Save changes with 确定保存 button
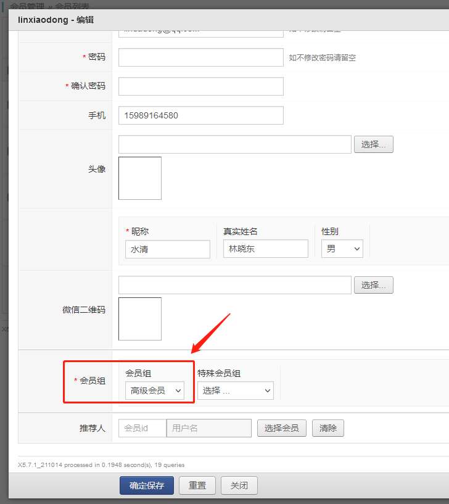The width and height of the screenshot is (449, 504). (x=147, y=485)
